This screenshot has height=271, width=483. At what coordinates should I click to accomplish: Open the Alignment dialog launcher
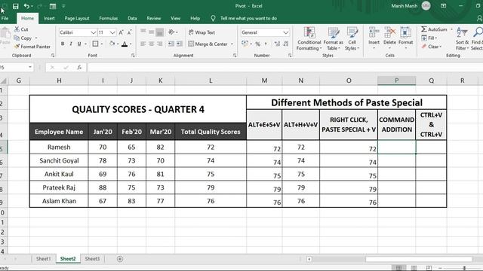point(235,55)
